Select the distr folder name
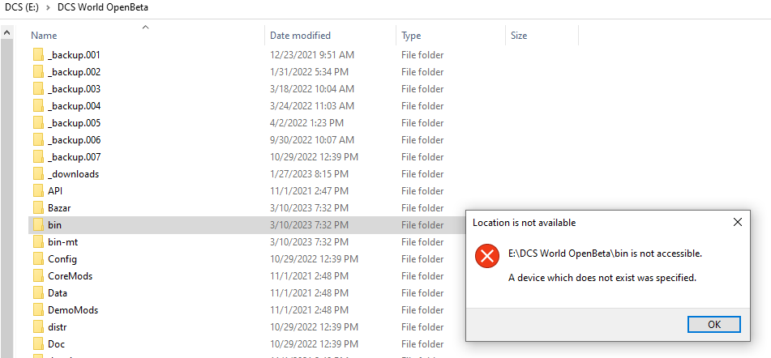 57,327
